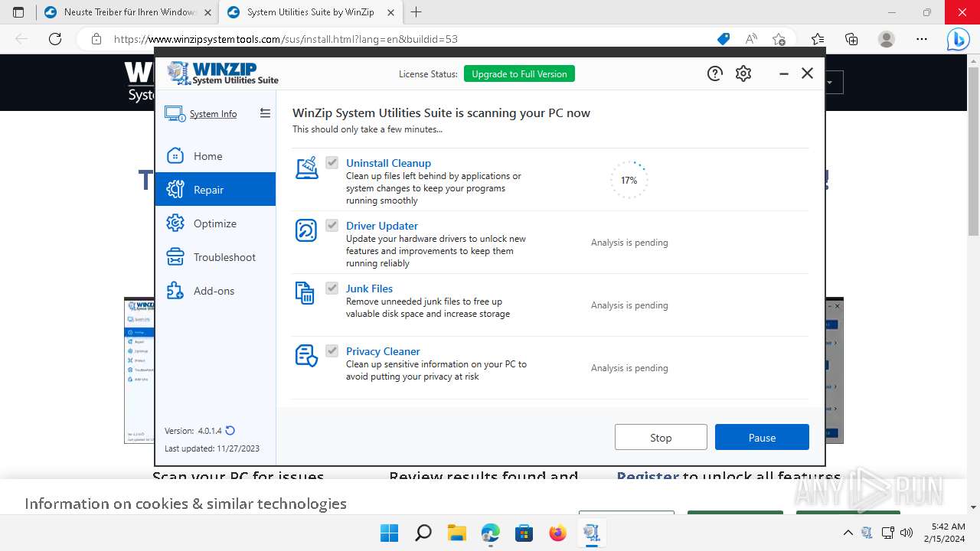The height and width of the screenshot is (551, 980).
Task: Click the Optimize gear icon
Action: 175,223
